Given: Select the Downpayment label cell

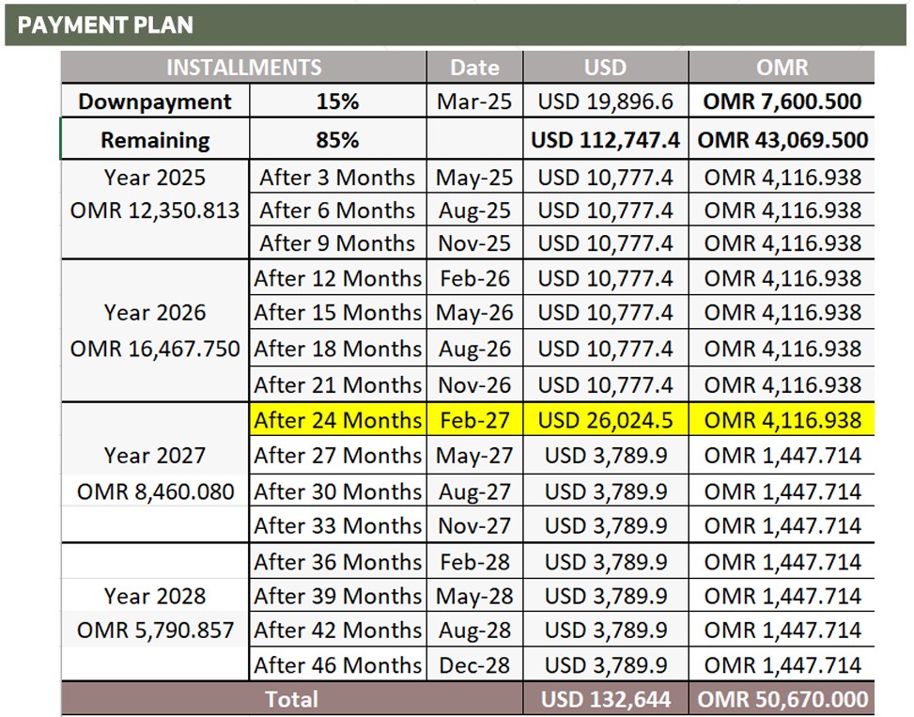Looking at the screenshot, I should 155,101.
